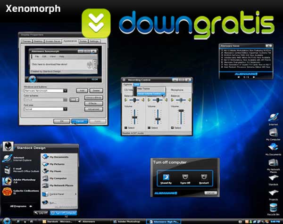Switch to the Screen Saver tab

(53, 41)
